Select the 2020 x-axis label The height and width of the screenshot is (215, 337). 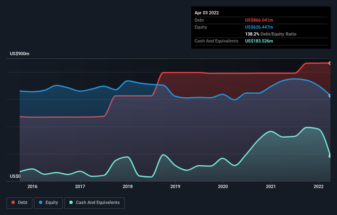[223, 186]
